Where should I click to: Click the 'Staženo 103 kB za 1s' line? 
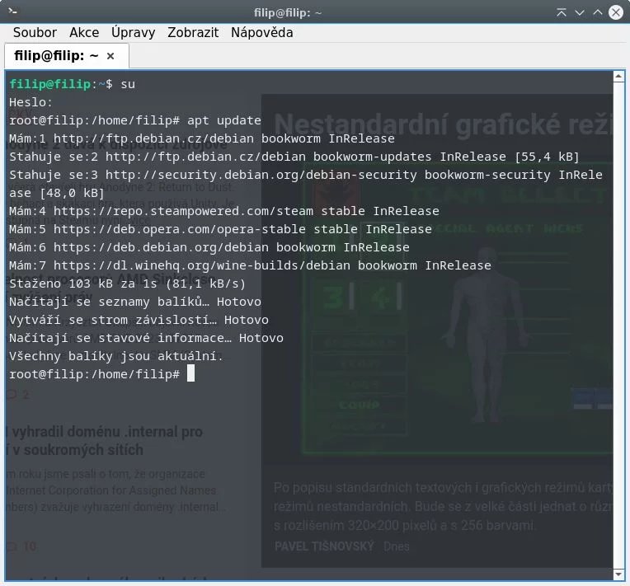[127, 284]
